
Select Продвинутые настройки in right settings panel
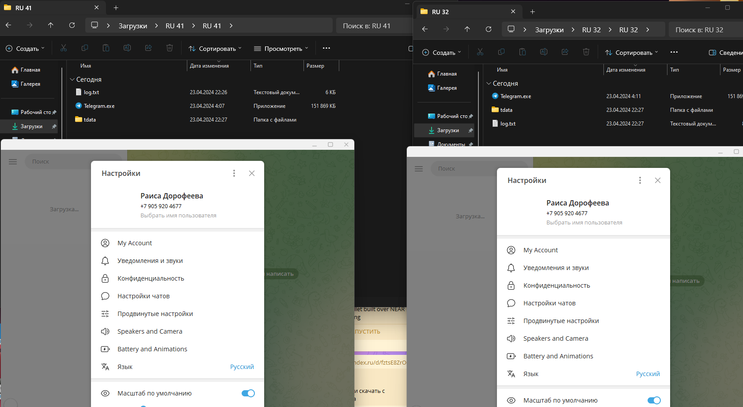pos(561,321)
